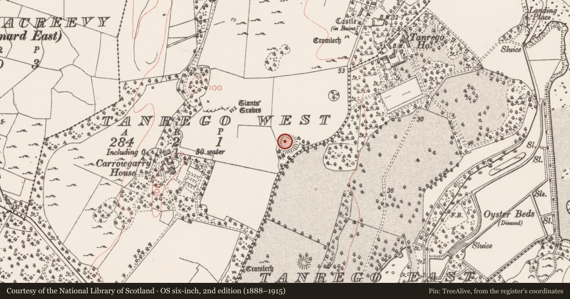
Task: Click the "Sluice" label below Oyster Beds
Action: tap(482, 246)
